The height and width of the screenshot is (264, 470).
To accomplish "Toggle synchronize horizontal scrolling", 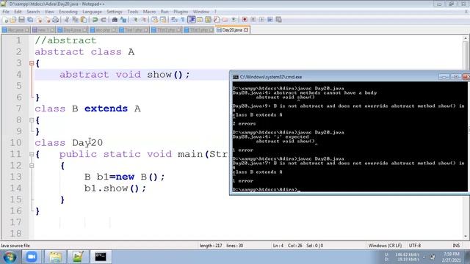I will coord(163,20).
